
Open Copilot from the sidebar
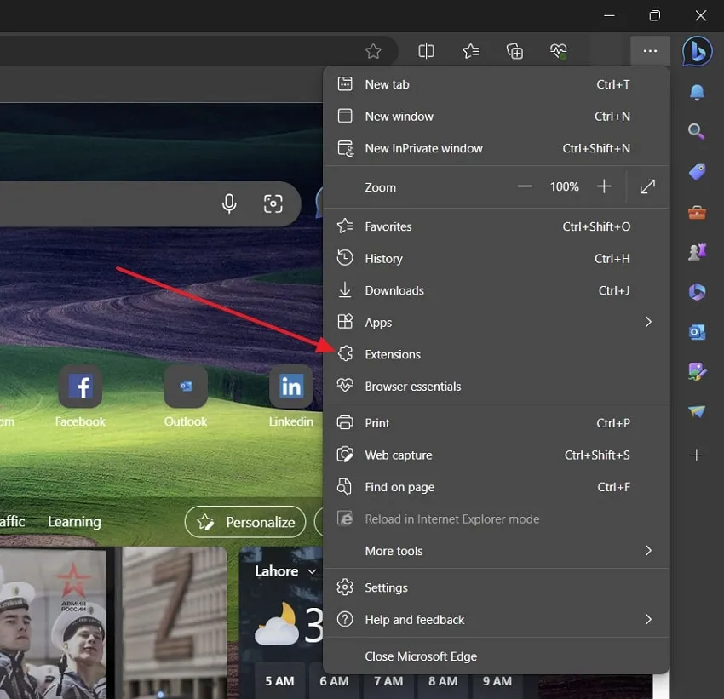(x=697, y=51)
